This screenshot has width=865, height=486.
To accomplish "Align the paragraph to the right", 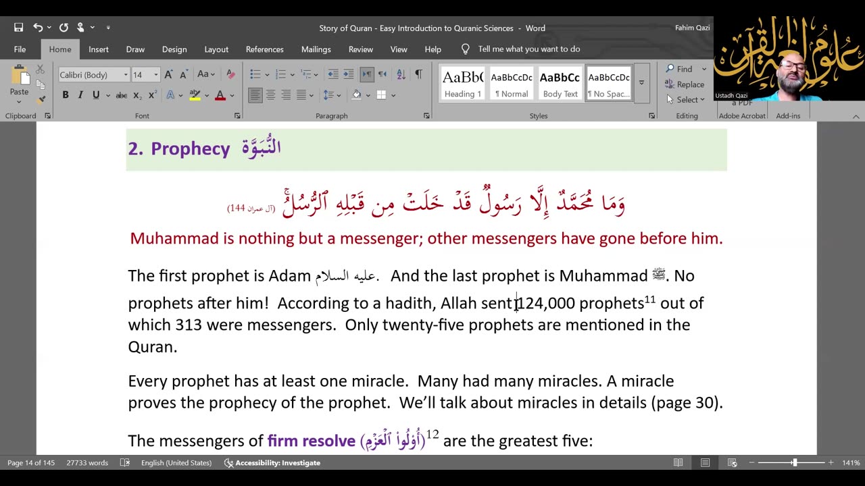I will click(286, 95).
